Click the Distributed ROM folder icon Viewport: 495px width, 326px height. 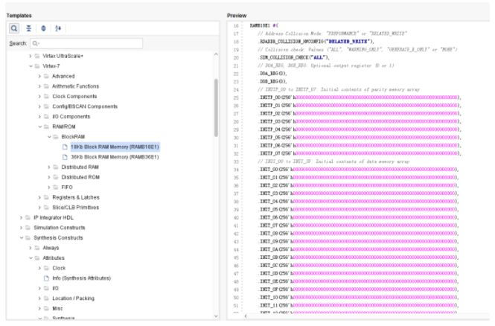pos(56,177)
